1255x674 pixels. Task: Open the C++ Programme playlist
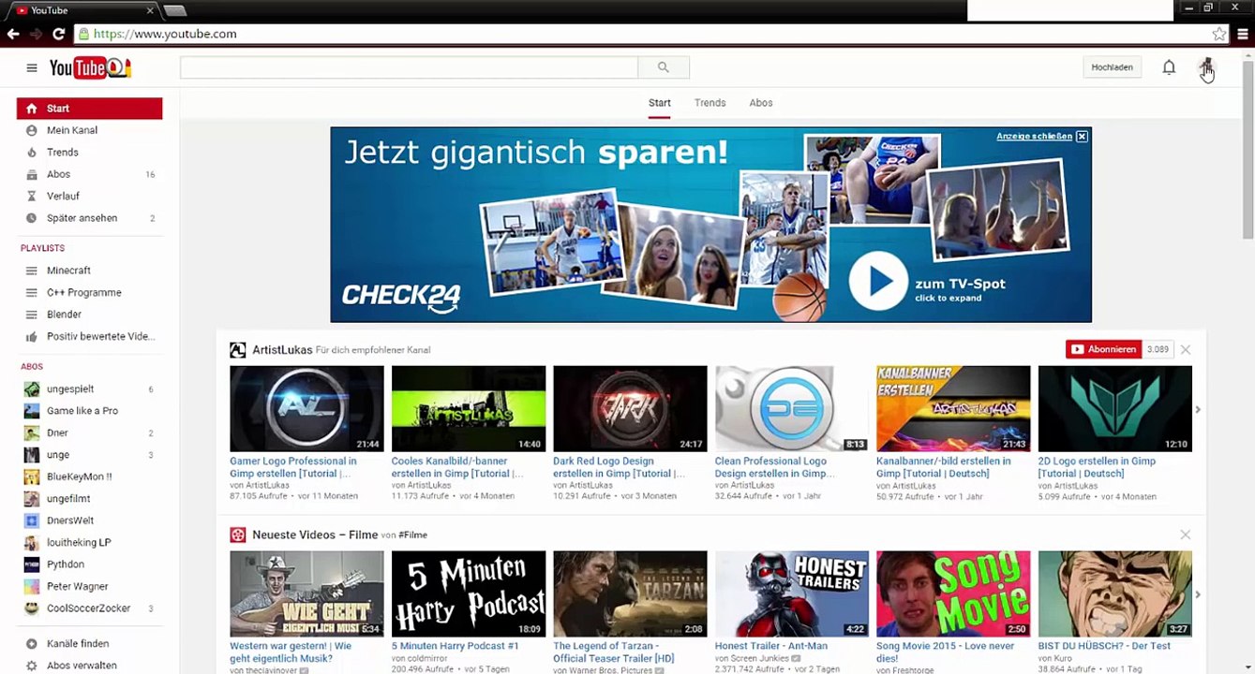pos(84,293)
